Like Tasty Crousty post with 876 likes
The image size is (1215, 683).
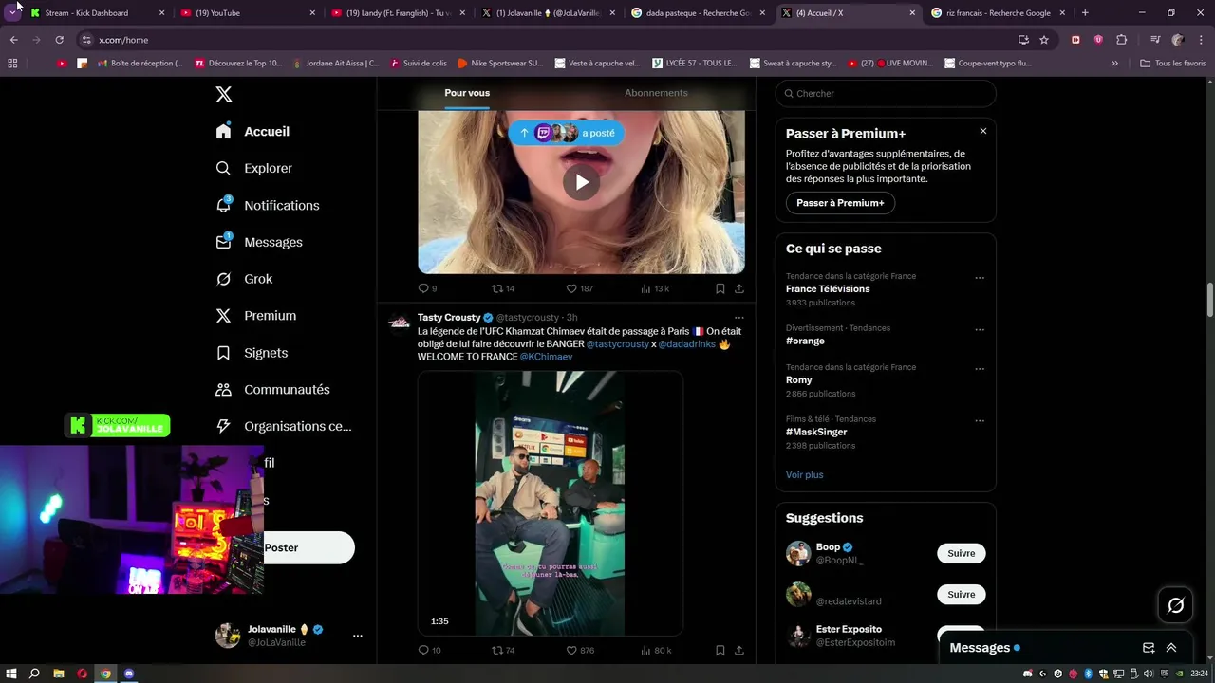point(579,651)
